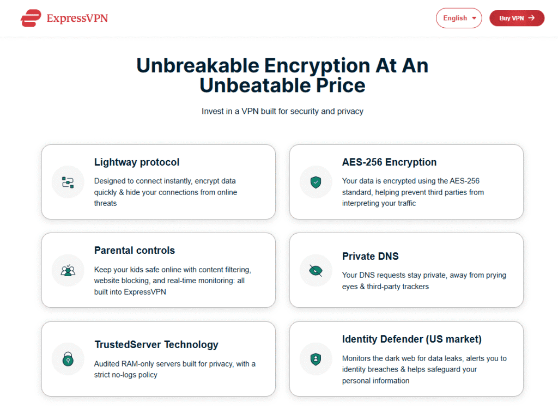The width and height of the screenshot is (558, 408).
Task: Click the Lightway protocol icon
Action: [x=68, y=182]
